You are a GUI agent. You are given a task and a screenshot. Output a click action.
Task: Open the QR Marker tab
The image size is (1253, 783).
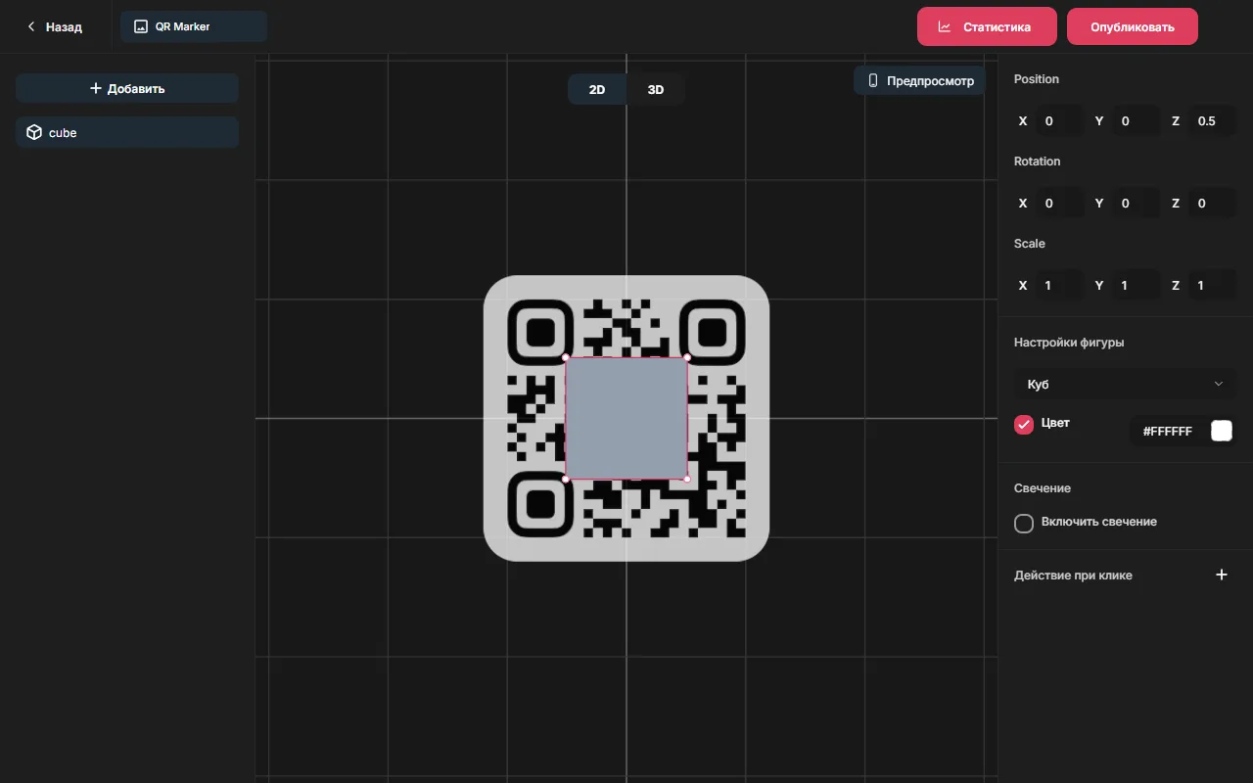(194, 26)
